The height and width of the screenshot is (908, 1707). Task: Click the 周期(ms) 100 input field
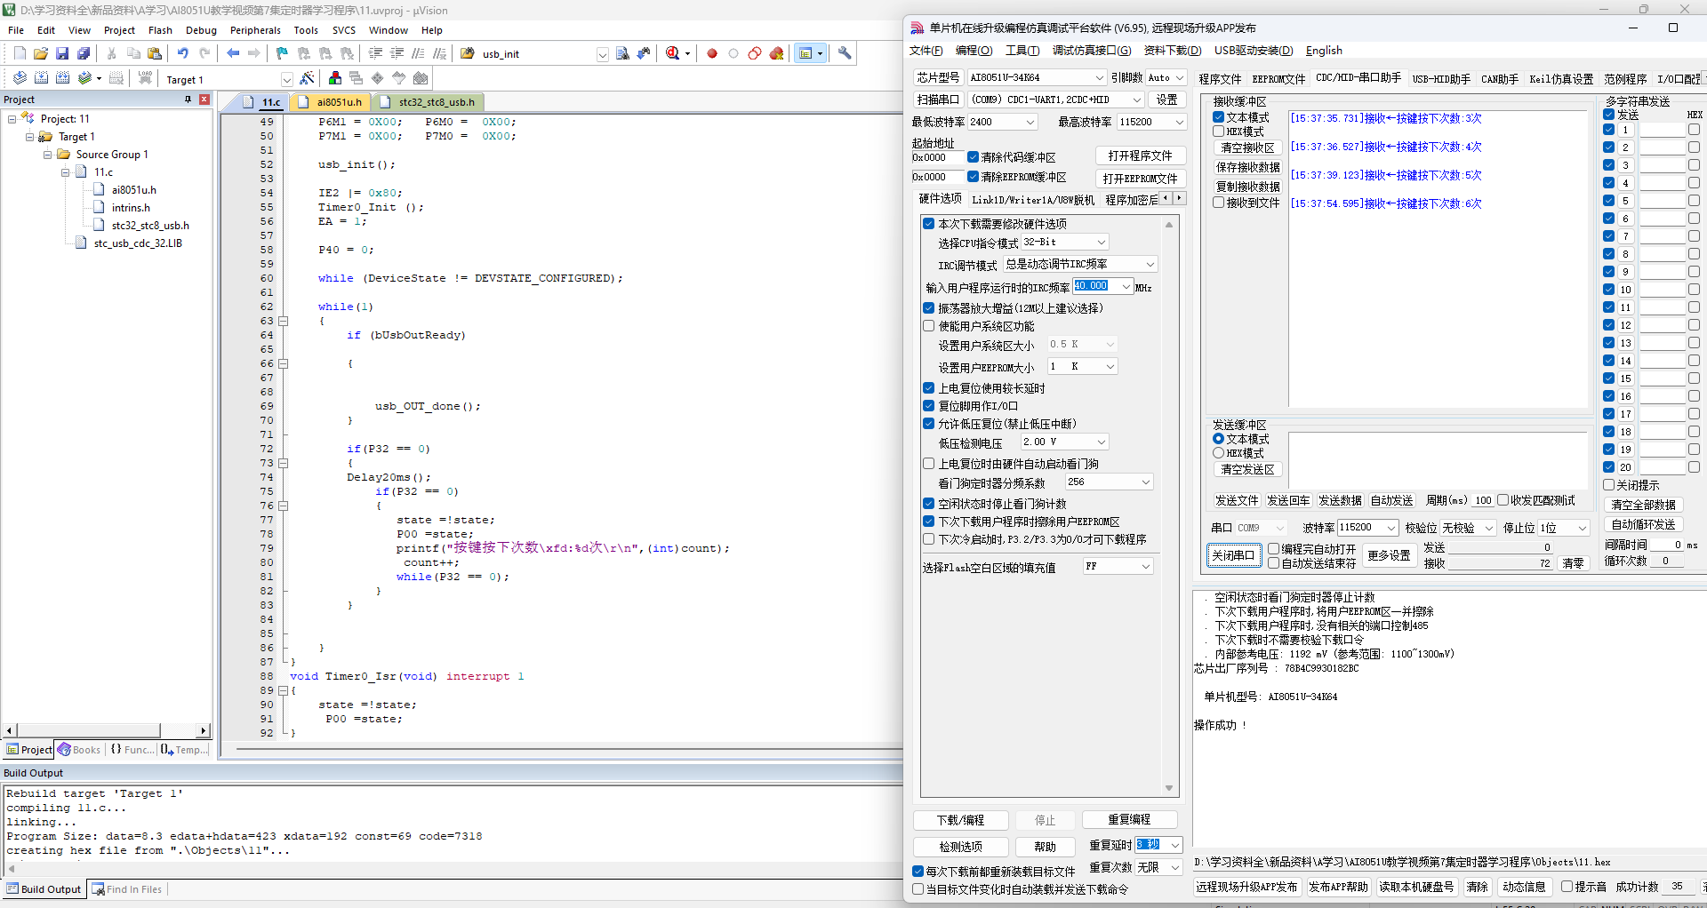(x=1484, y=500)
